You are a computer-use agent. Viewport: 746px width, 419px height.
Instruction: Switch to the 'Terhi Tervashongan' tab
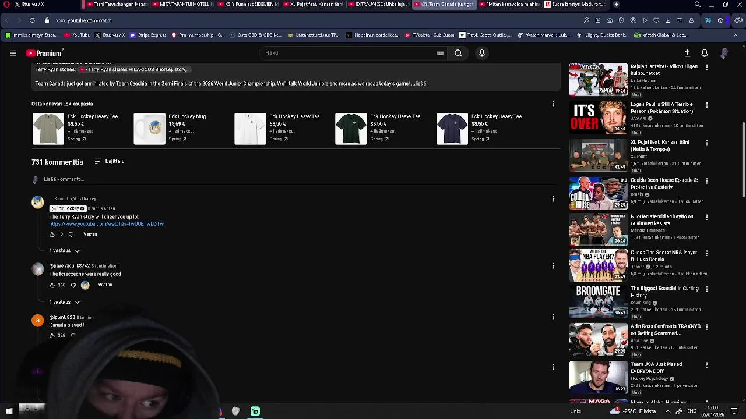click(x=117, y=4)
